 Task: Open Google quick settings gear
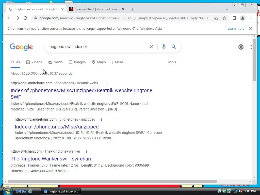[x=241, y=47]
